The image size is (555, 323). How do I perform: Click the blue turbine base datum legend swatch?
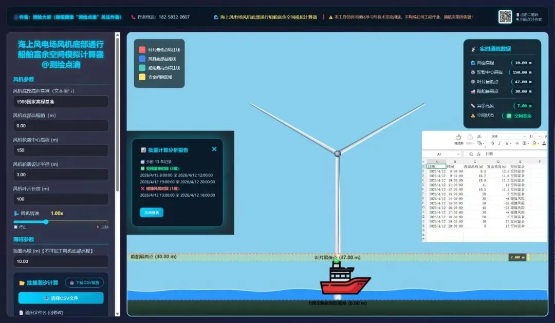[142, 59]
